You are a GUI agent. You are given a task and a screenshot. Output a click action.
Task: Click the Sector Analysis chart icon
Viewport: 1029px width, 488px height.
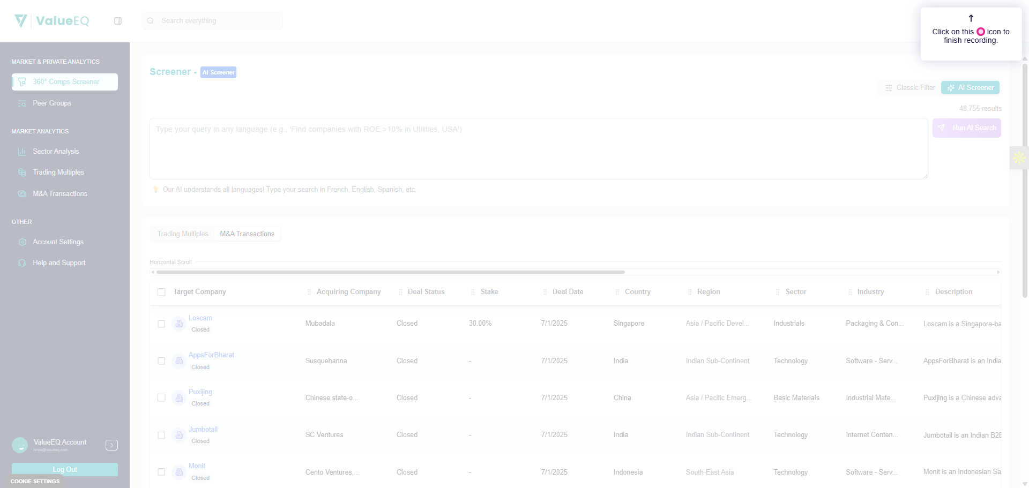pyautogui.click(x=22, y=152)
